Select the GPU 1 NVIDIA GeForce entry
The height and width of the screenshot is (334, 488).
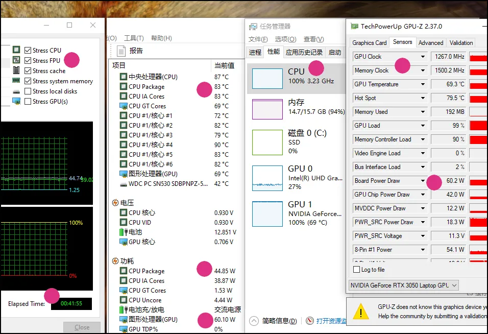click(x=296, y=214)
